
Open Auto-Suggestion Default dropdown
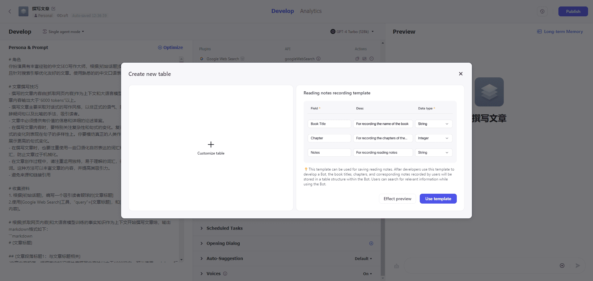pos(363,258)
